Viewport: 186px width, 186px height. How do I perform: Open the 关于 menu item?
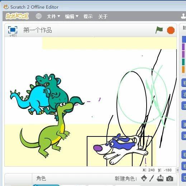[x=103, y=17]
